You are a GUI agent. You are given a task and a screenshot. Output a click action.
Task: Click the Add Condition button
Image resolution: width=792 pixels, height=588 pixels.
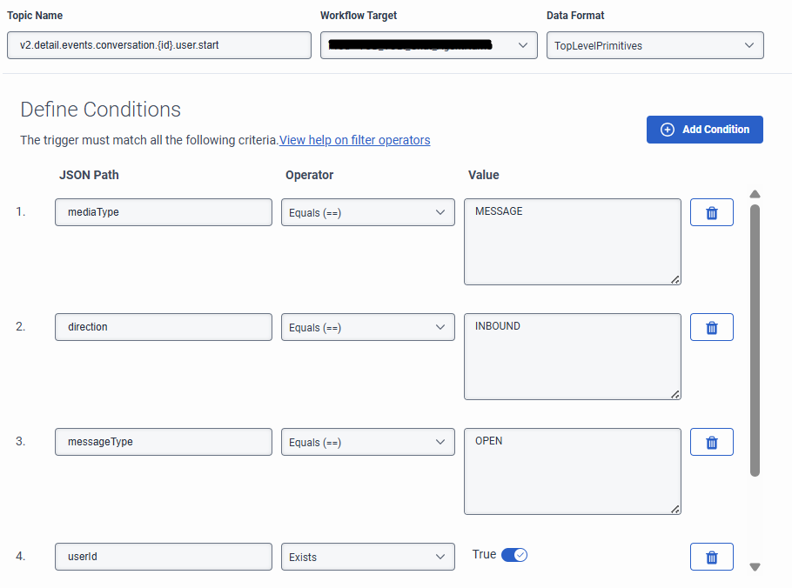(704, 130)
